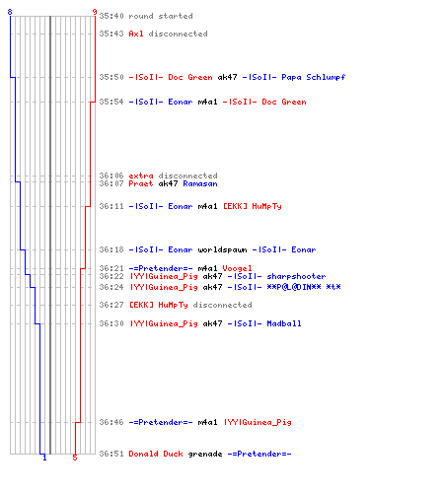Click Donald Duck grenade event at 36:51

click(x=195, y=454)
